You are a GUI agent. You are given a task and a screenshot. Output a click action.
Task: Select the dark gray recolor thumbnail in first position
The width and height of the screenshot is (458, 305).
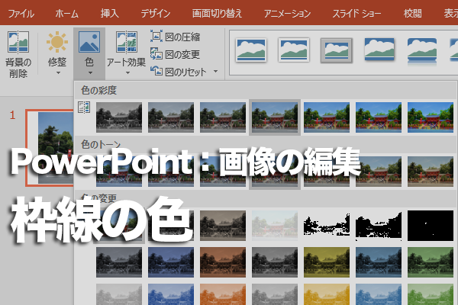(x=119, y=262)
